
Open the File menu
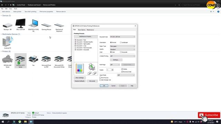click(x=2, y=9)
